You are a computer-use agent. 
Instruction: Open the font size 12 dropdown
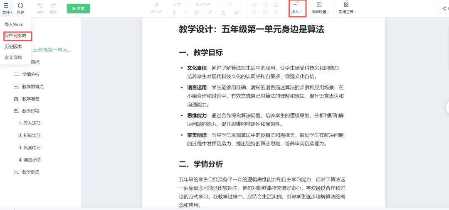point(234,5)
